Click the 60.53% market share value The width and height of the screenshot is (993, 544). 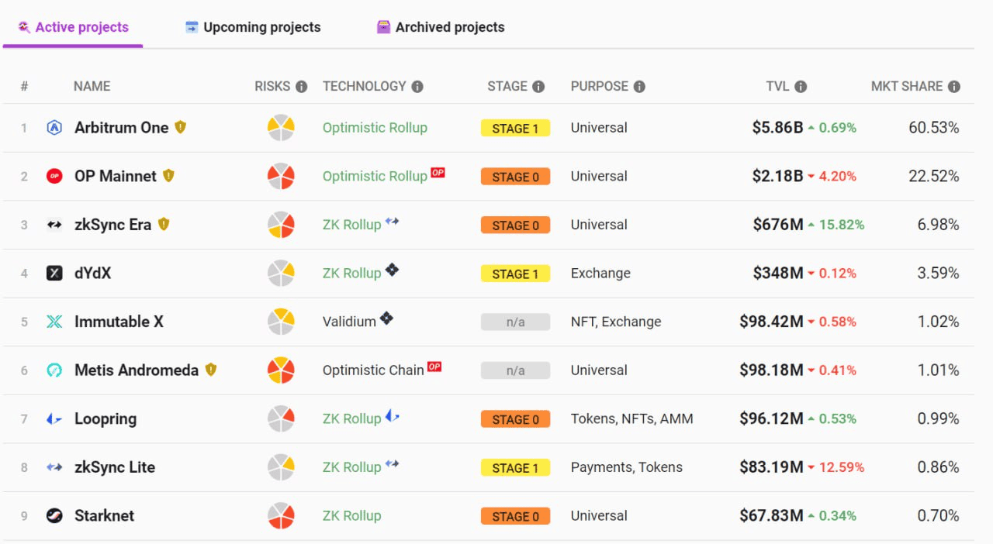point(934,128)
